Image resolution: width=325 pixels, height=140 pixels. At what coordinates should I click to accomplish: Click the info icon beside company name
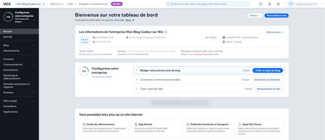[x=166, y=32]
